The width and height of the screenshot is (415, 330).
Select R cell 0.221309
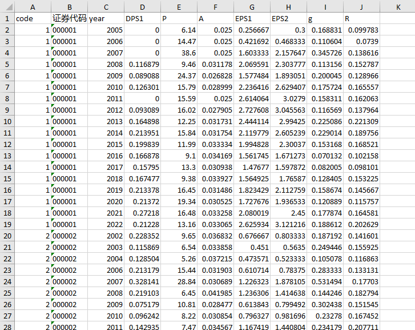coord(361,121)
